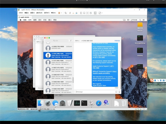Open the Trash in the Dock
Viewport: 166px width, 124px height.
tap(124, 103)
